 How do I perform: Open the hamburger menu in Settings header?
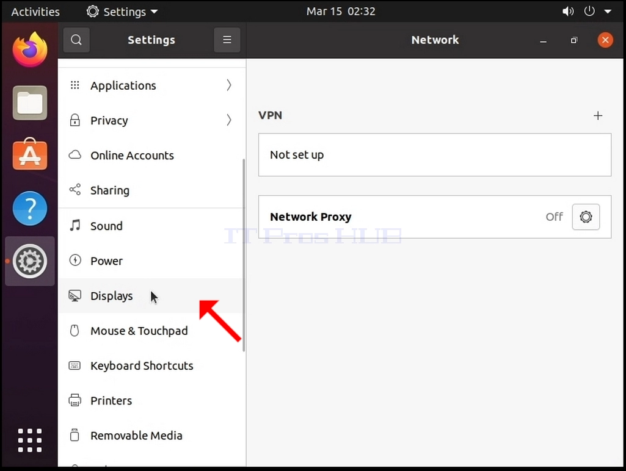click(227, 40)
